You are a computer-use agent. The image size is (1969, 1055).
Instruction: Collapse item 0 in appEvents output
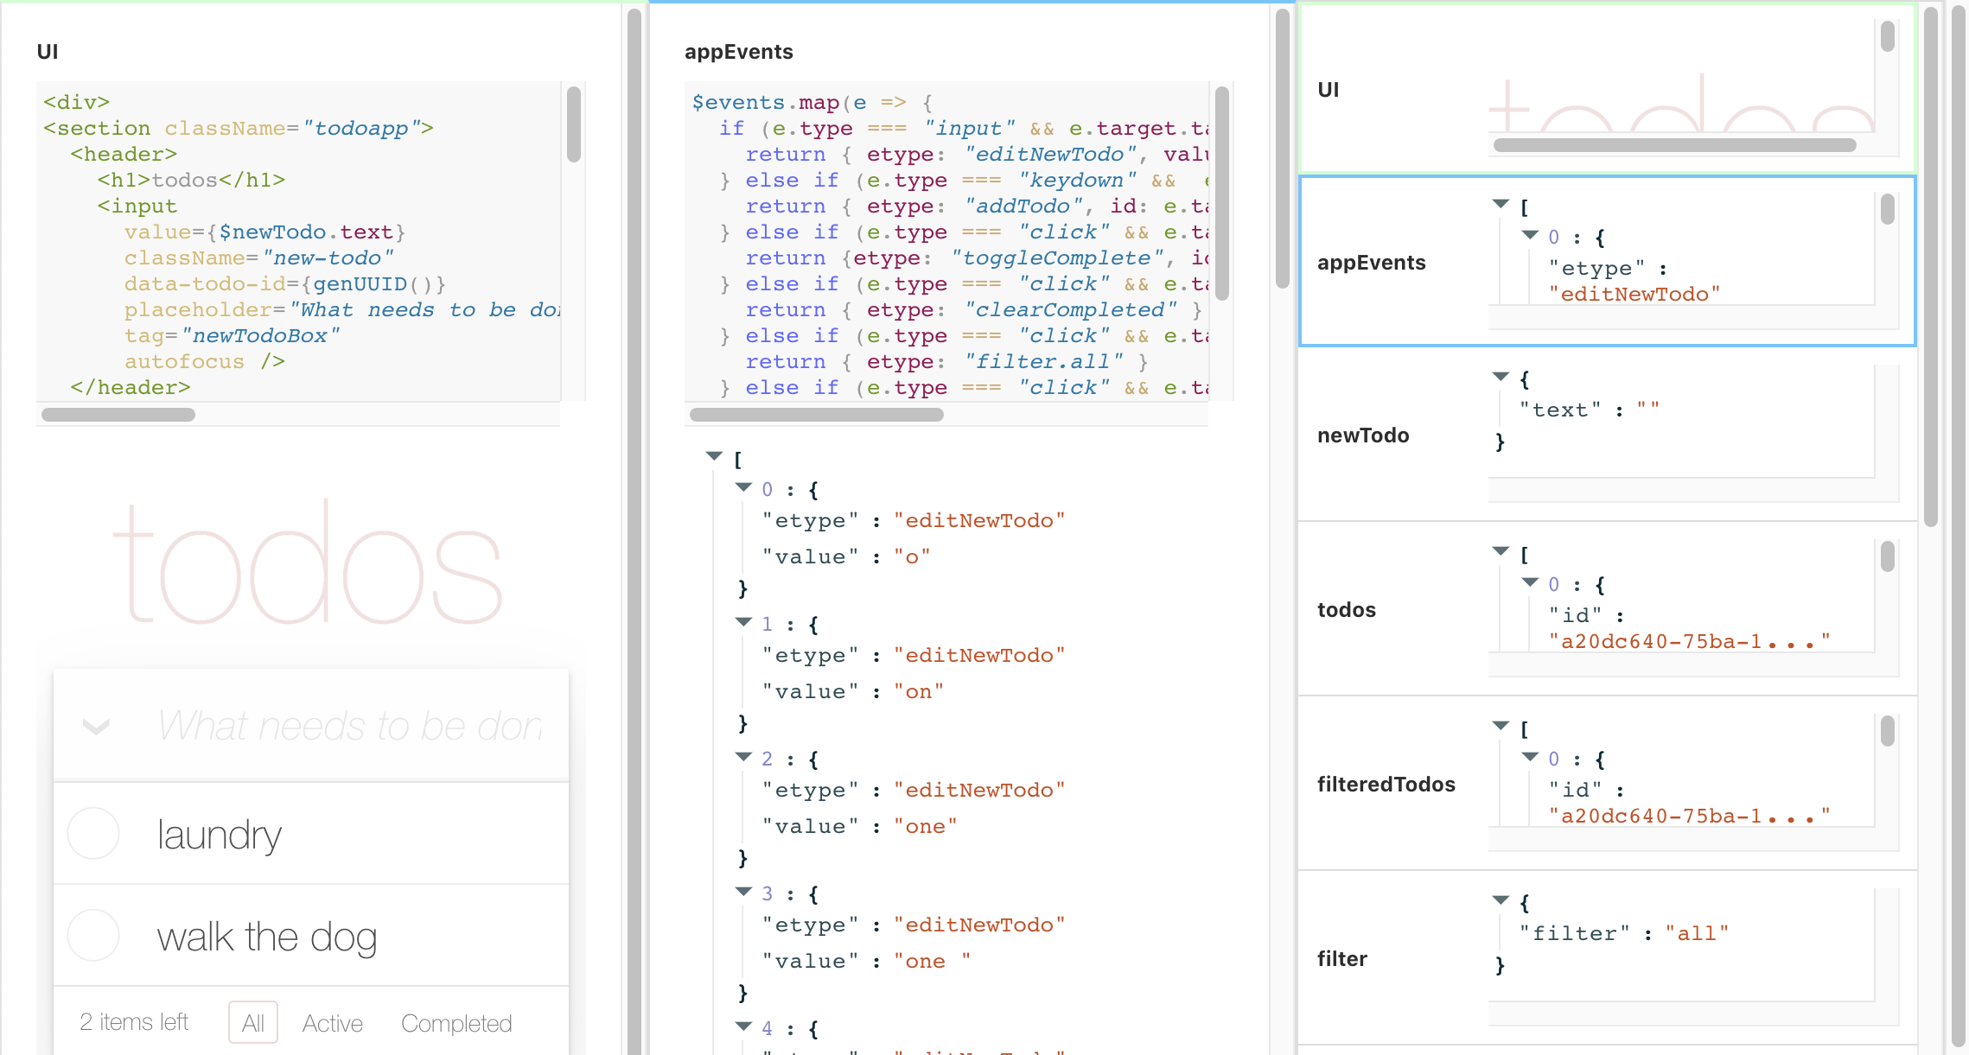coord(743,487)
